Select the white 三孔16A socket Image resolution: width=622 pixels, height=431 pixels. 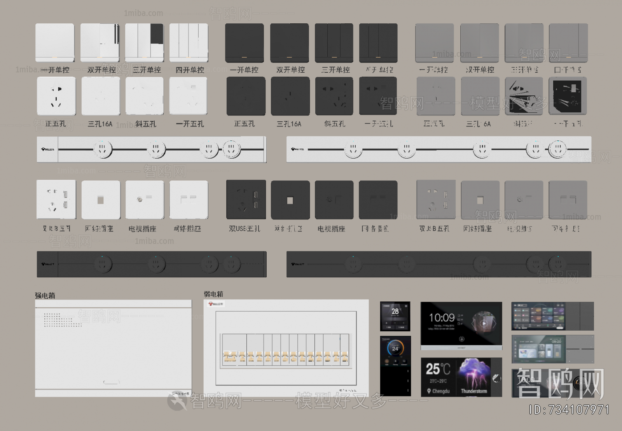click(101, 96)
